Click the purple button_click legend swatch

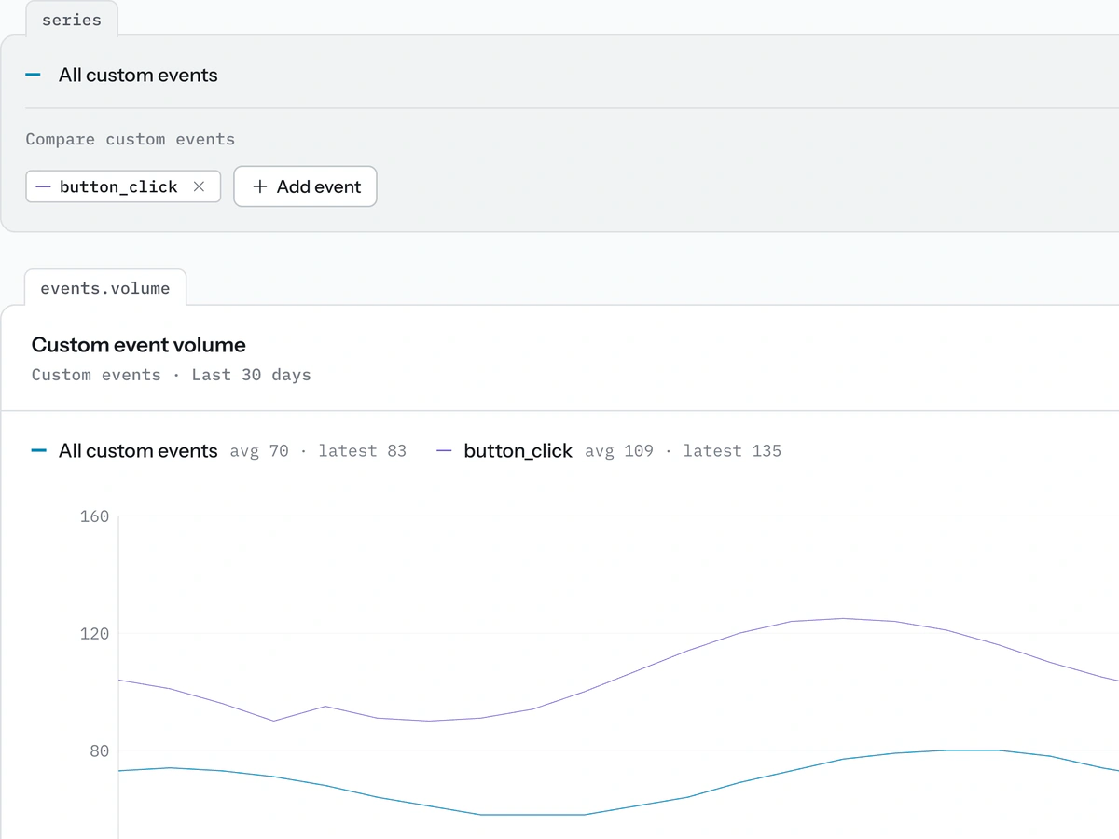[x=444, y=451]
